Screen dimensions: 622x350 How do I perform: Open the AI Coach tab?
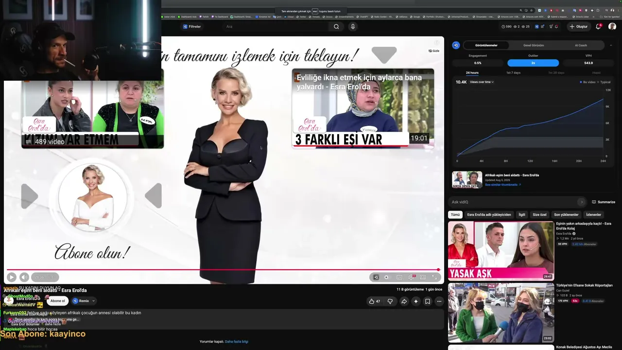coord(581,45)
